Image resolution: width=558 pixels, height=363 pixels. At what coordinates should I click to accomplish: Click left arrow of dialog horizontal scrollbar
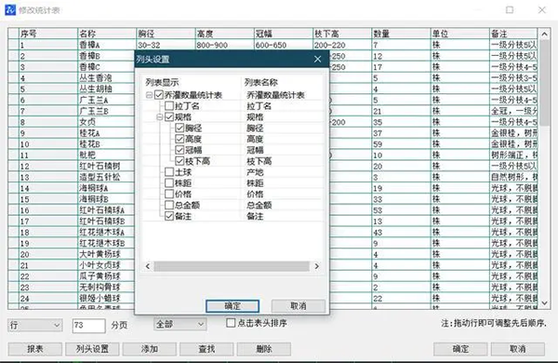[148, 266]
